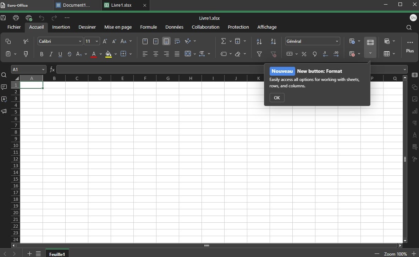
Task: Click the print icon in the top bar
Action: pyautogui.click(x=16, y=18)
